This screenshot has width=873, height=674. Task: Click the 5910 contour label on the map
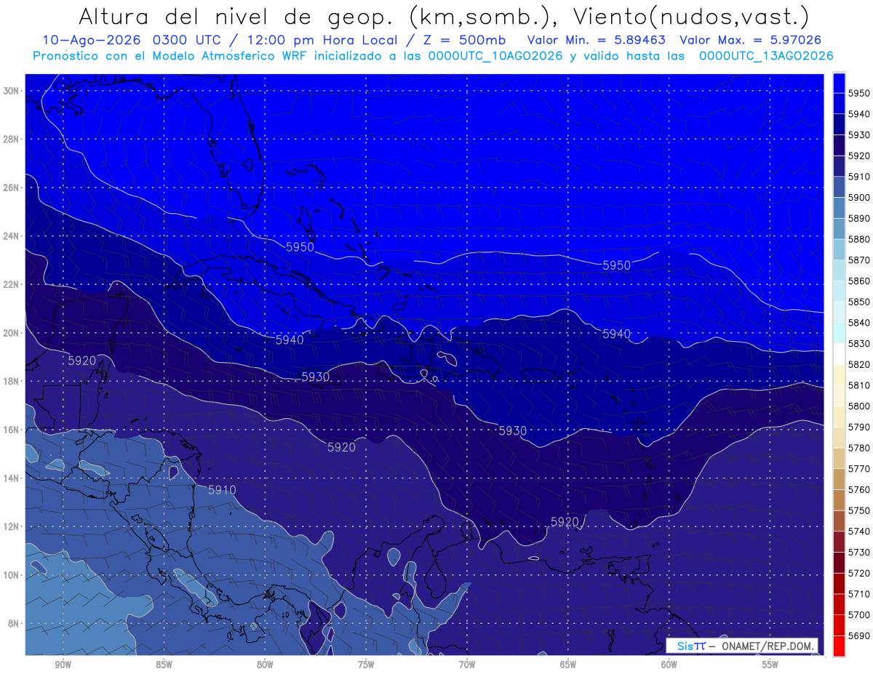(x=222, y=490)
